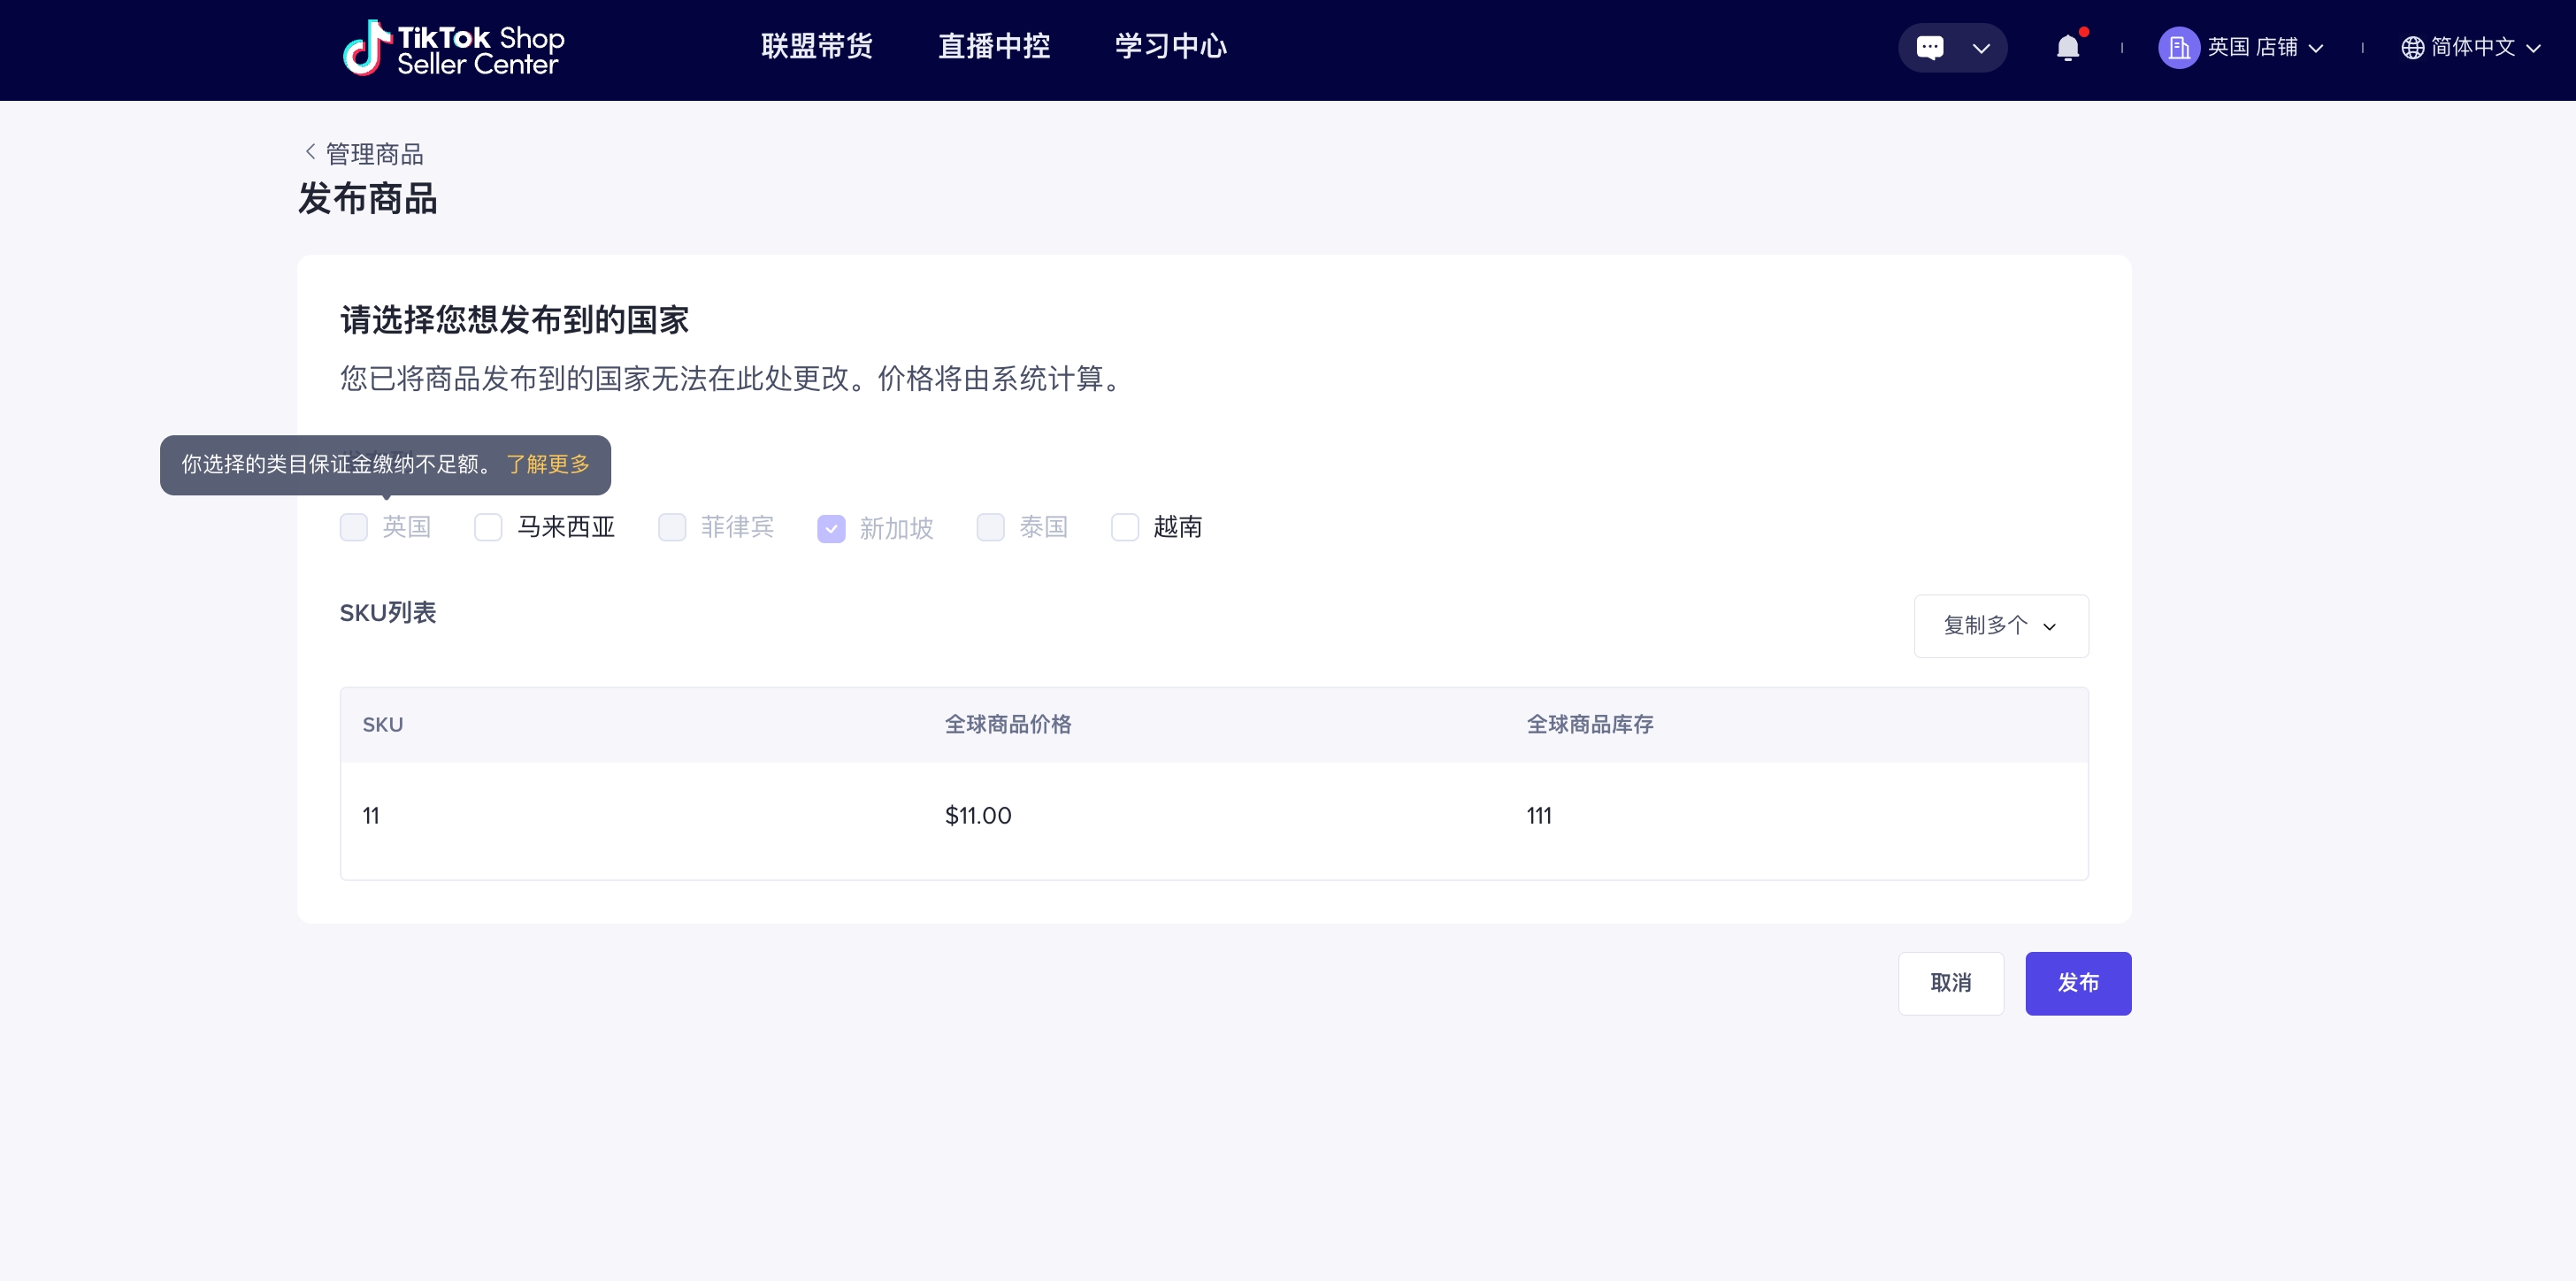This screenshot has width=2576, height=1281.
Task: Go to 直播中控 in navigation
Action: 993,46
